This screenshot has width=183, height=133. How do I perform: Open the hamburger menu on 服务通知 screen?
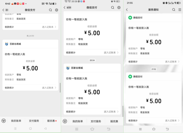pos(180,10)
